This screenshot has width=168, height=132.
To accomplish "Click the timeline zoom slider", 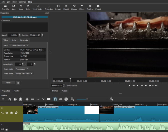I will [x=92, y=99].
